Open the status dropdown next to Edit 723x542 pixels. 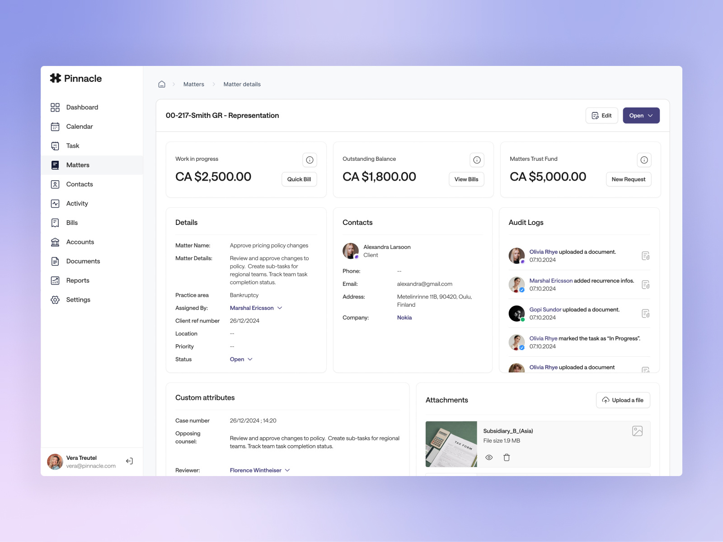coord(641,115)
